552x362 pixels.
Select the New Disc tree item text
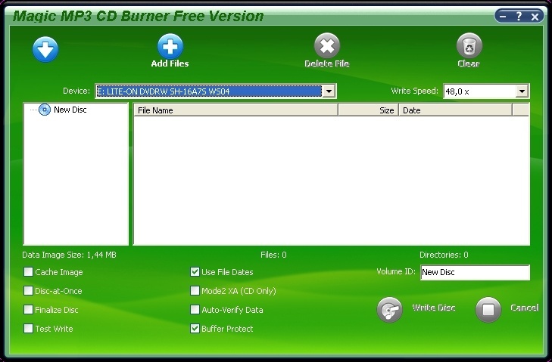70,110
